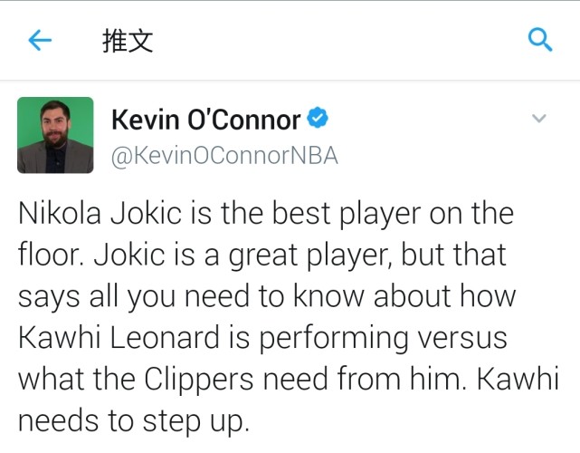Click 'know about how' in the tweet
Screen dimensions: 580x453
coord(404,296)
